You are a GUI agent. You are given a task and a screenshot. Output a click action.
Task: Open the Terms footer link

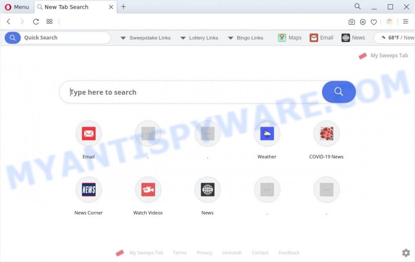click(x=180, y=253)
